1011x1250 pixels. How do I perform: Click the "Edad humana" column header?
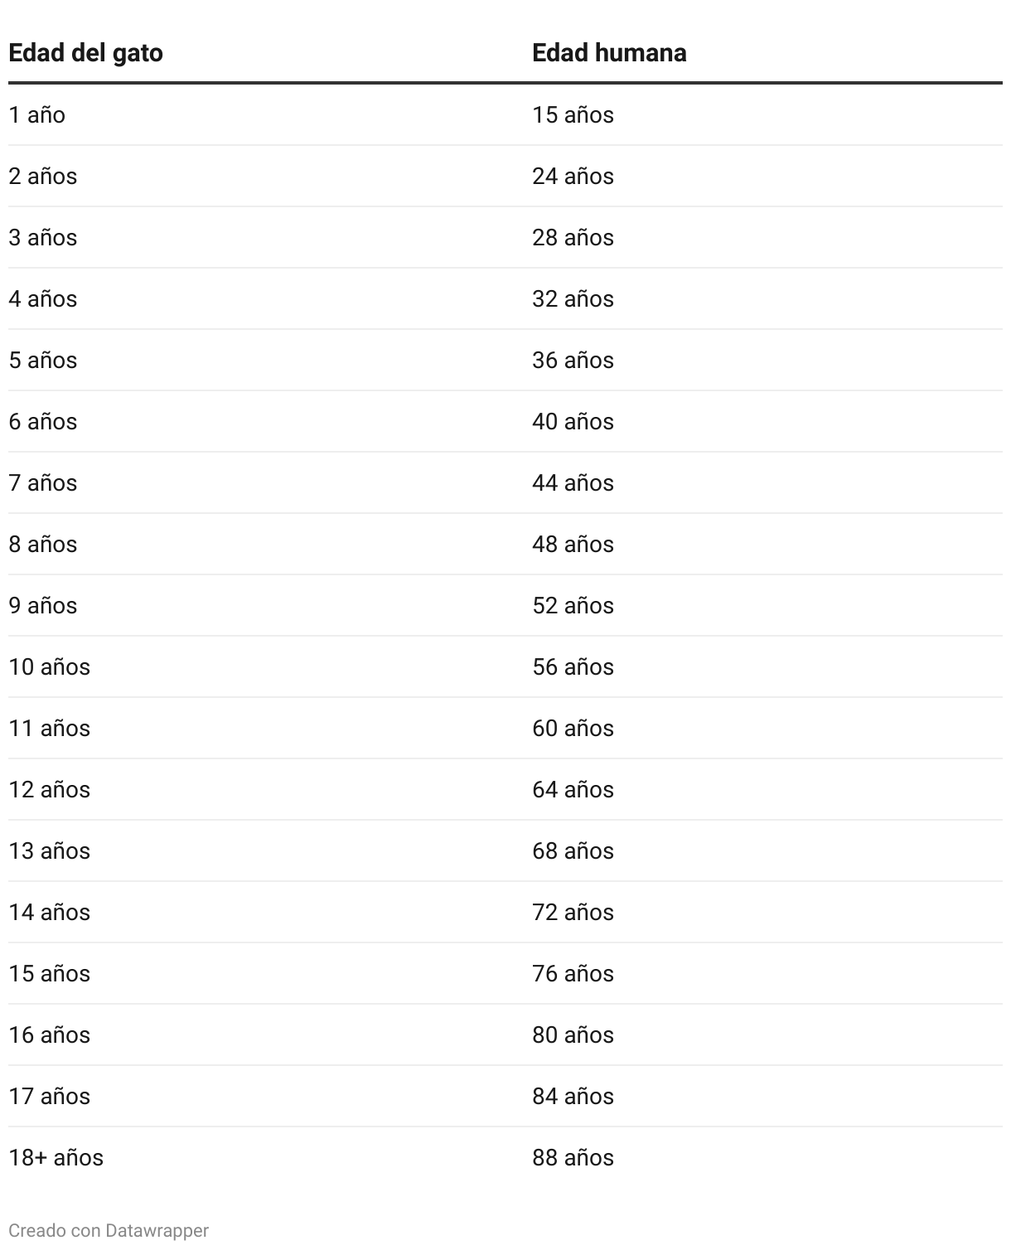(609, 53)
